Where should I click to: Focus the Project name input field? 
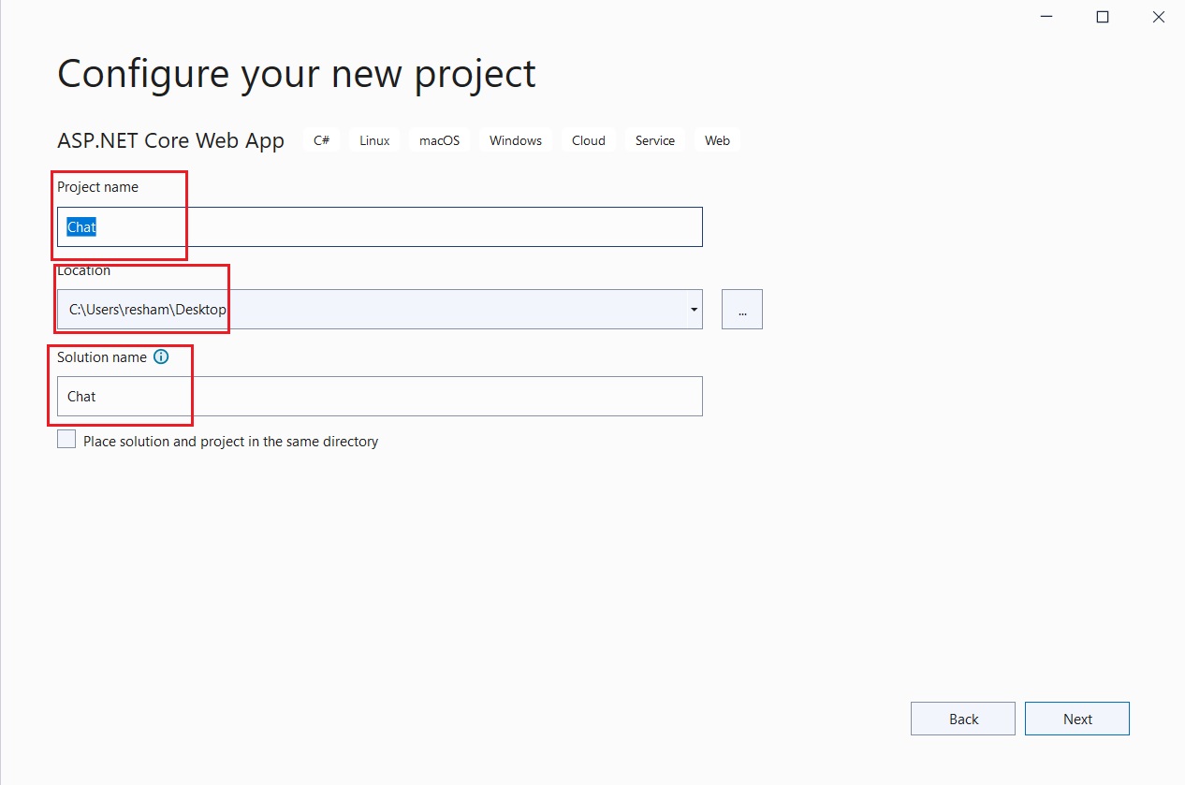[380, 226]
